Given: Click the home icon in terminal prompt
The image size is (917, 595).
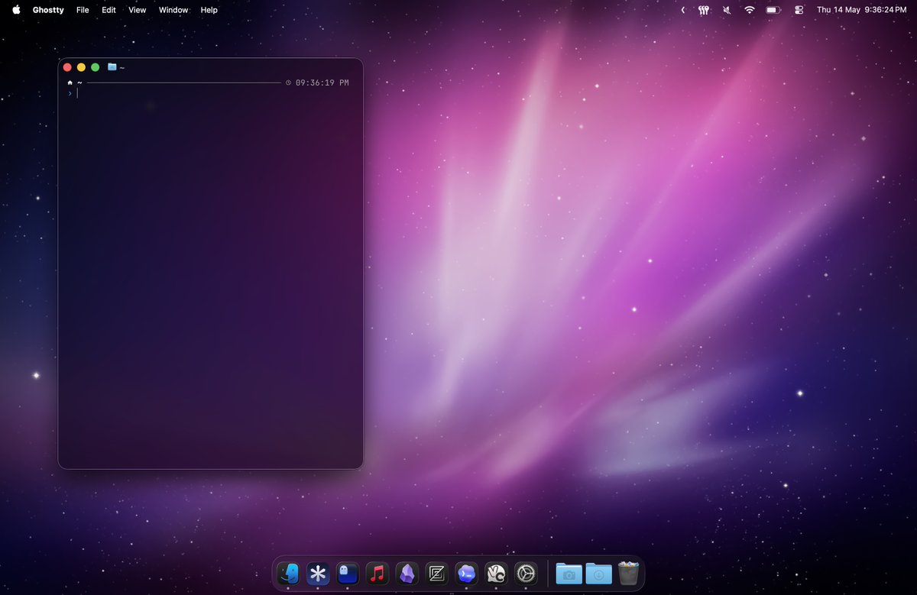Looking at the screenshot, I should coord(70,82).
